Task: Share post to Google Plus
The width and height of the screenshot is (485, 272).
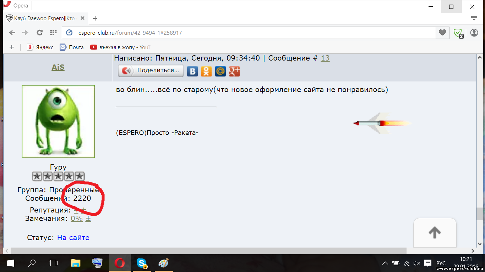Action: coord(234,71)
